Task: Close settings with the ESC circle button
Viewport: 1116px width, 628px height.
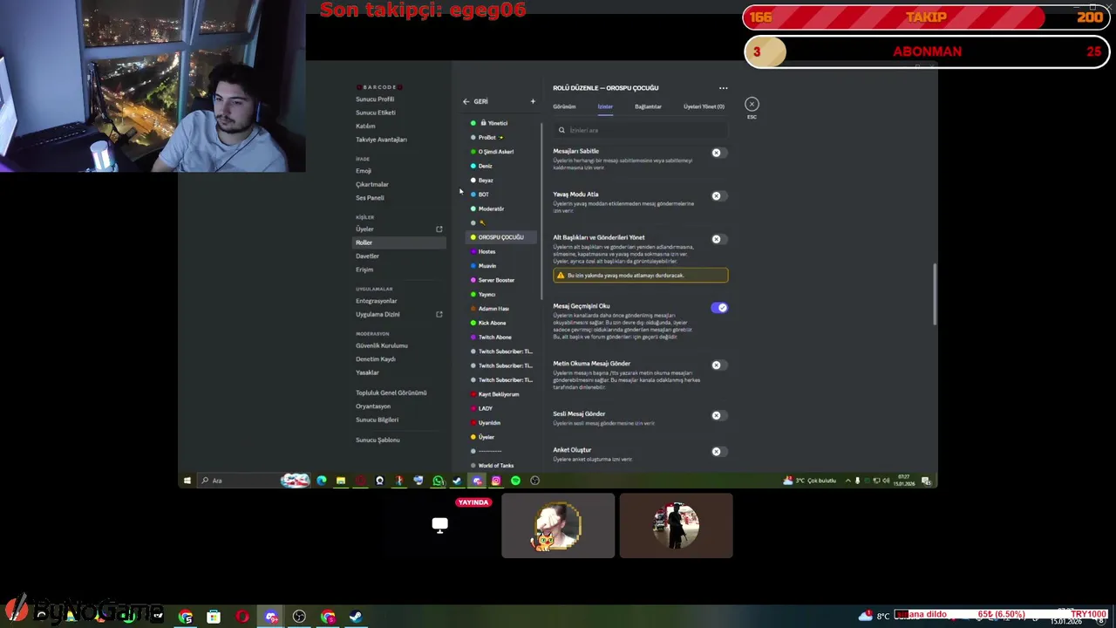Action: pyautogui.click(x=752, y=105)
